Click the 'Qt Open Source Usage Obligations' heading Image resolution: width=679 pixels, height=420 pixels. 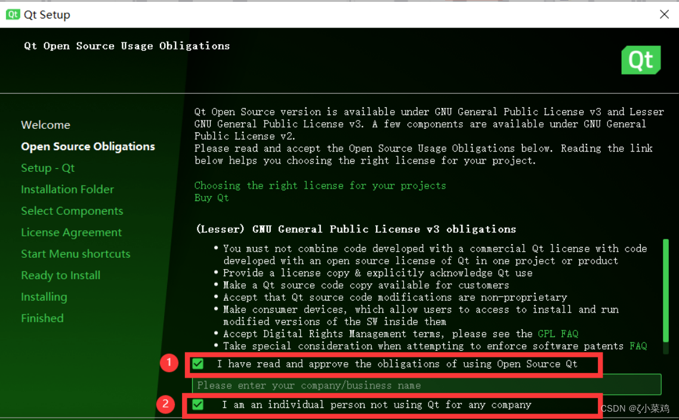127,46
